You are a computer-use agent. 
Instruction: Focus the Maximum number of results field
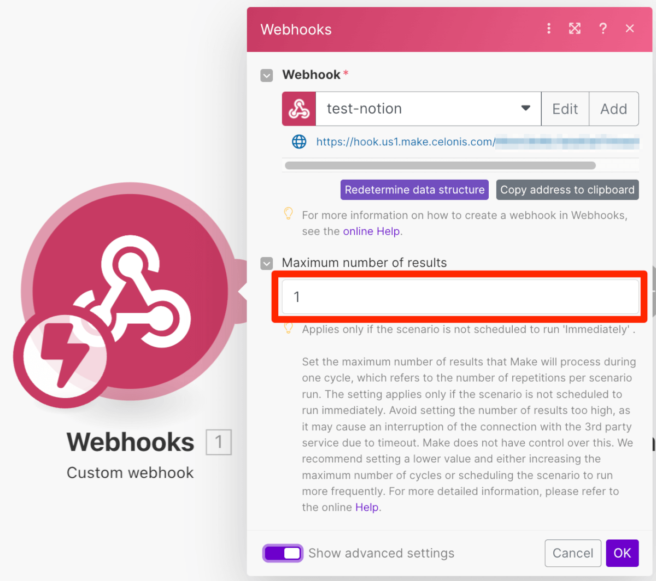(460, 297)
